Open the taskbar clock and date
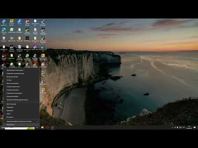198x148 pixels. pyautogui.click(x=189, y=127)
